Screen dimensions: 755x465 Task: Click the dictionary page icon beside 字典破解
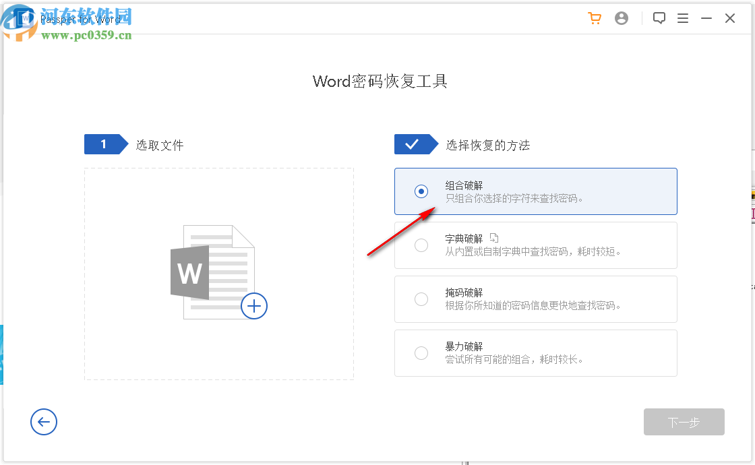coord(495,236)
